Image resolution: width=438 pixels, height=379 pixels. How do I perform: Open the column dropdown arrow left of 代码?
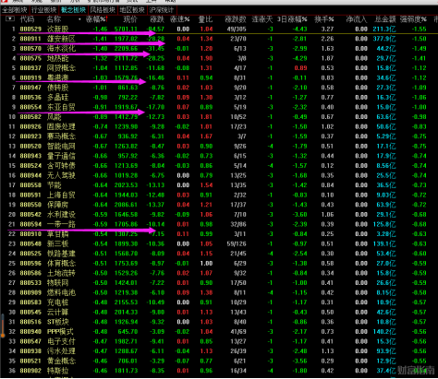click(x=10, y=19)
